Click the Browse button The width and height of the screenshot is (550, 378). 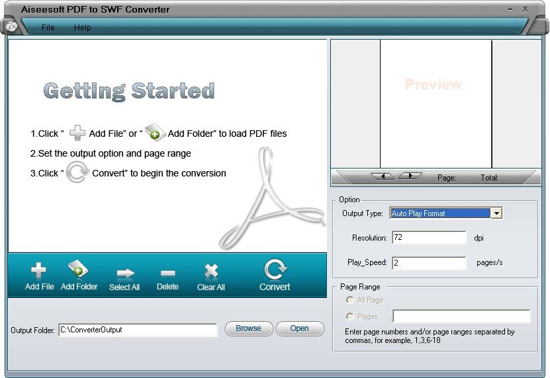tap(248, 328)
